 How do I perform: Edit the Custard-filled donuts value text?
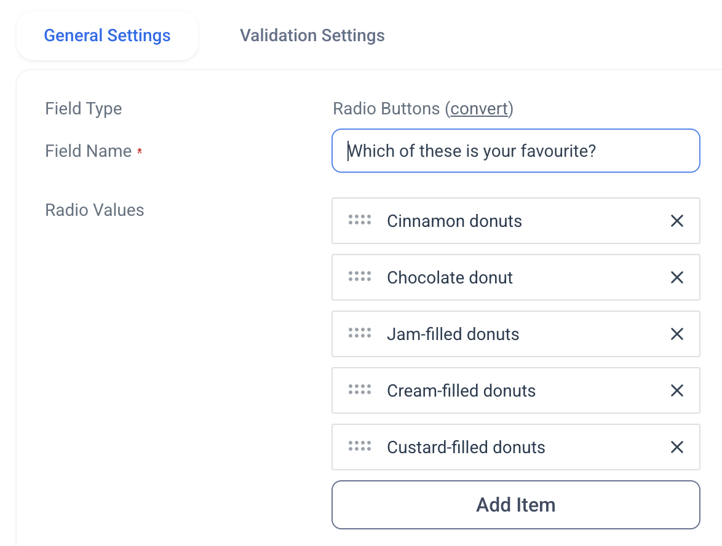[x=466, y=447]
